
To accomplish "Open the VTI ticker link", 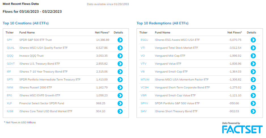I will click(143, 48).
